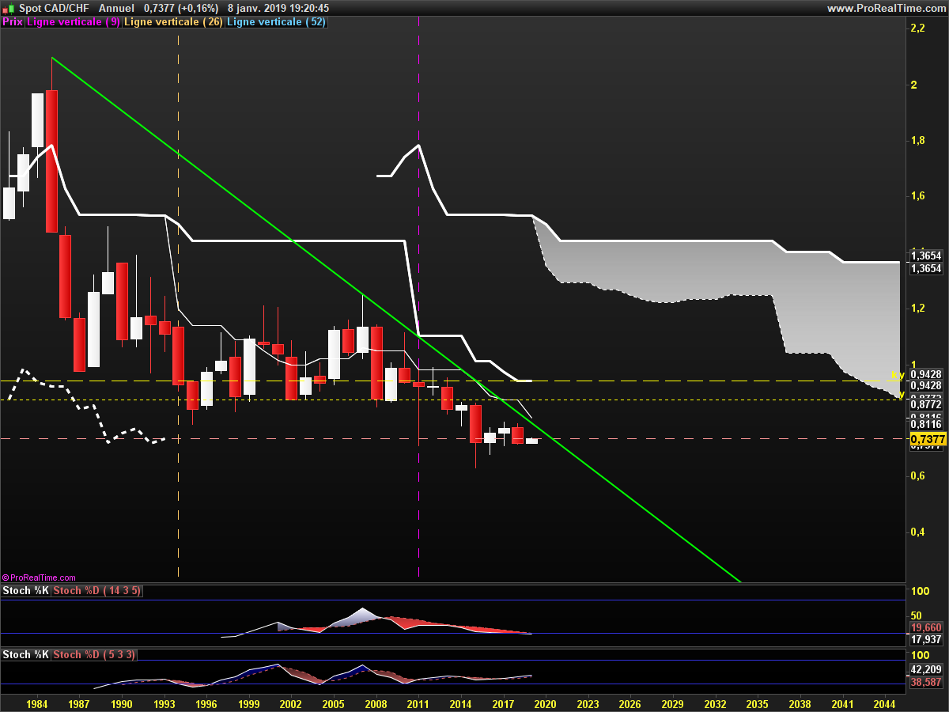Click the yellow 0,7377 current price tag on axis
Screen dimensions: 949x712
(928, 439)
